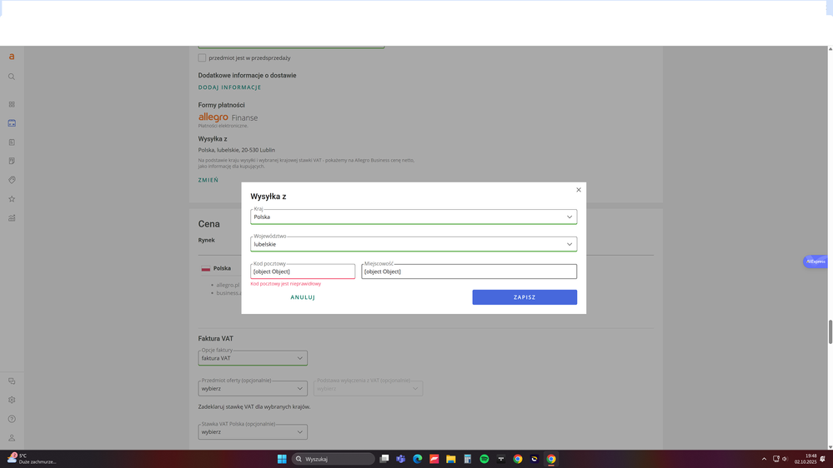833x468 pixels.
Task: Open Microsoft Edge from the taskbar
Action: point(418,459)
